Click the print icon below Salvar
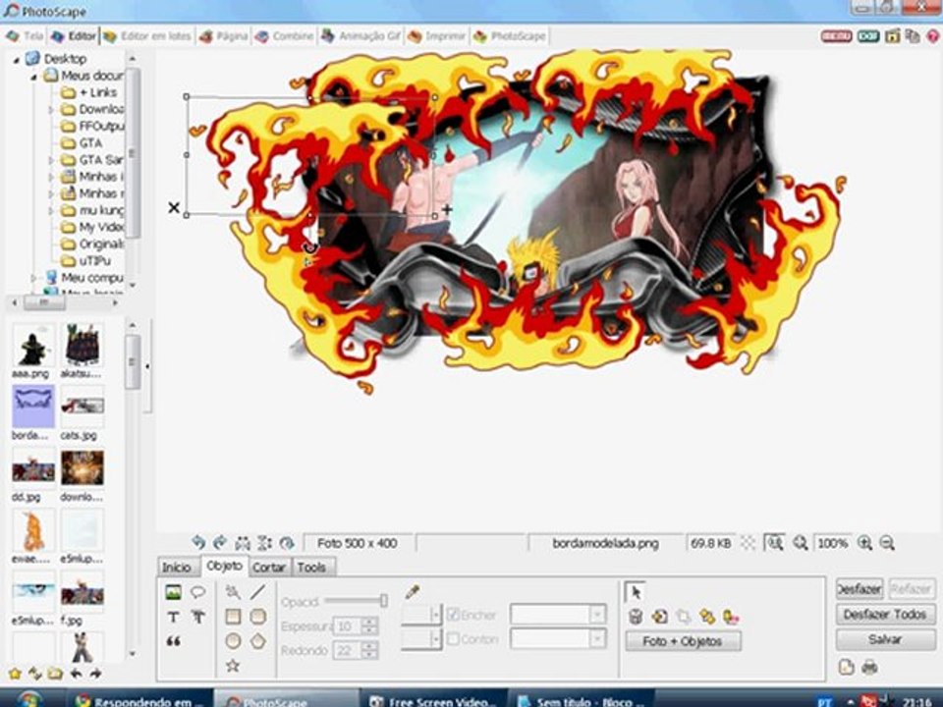The image size is (943, 707). [x=869, y=667]
